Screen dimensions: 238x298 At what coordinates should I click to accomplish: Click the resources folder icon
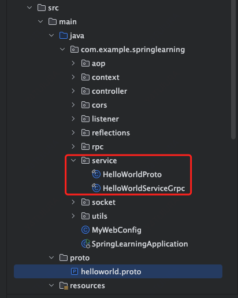click(x=64, y=285)
